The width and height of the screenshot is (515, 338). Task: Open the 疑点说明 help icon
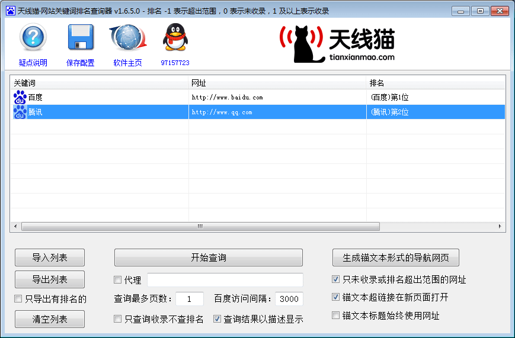(x=33, y=37)
